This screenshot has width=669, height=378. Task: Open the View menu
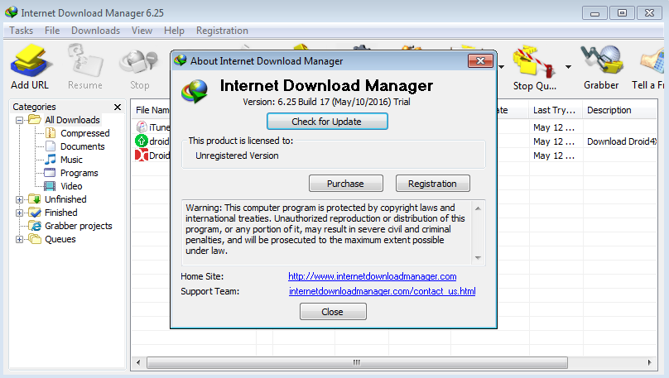pyautogui.click(x=142, y=31)
